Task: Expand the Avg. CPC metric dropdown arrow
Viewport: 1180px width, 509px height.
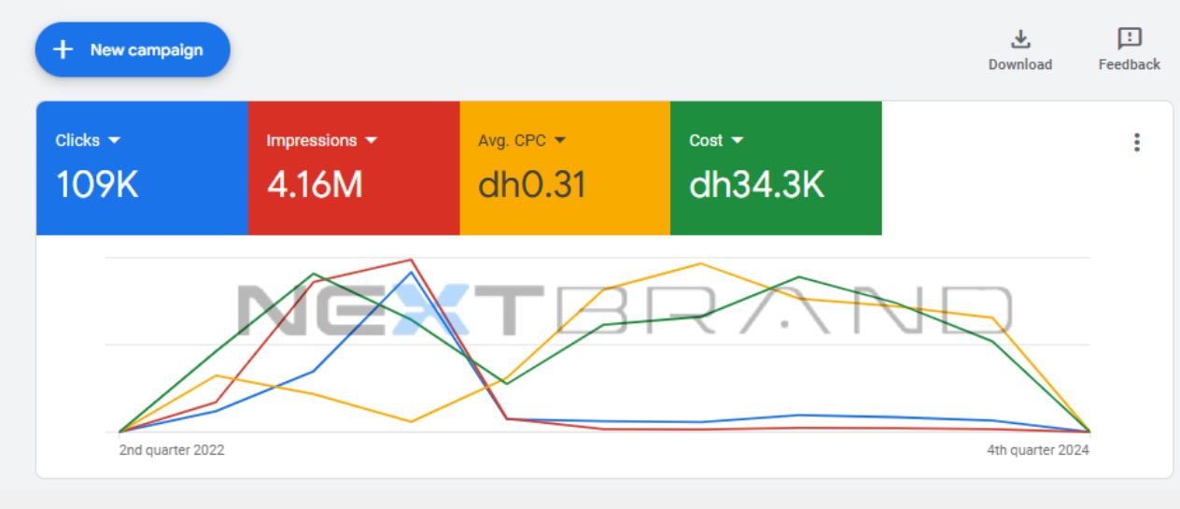Action: click(560, 140)
